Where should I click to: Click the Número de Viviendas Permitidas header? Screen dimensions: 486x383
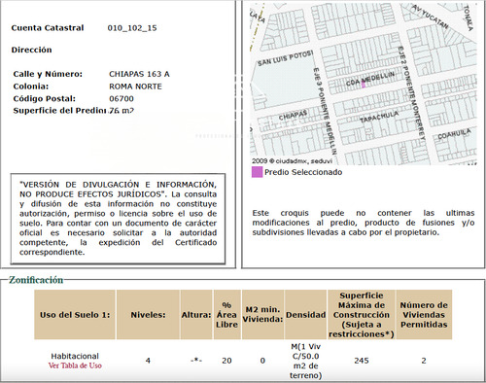tap(424, 315)
